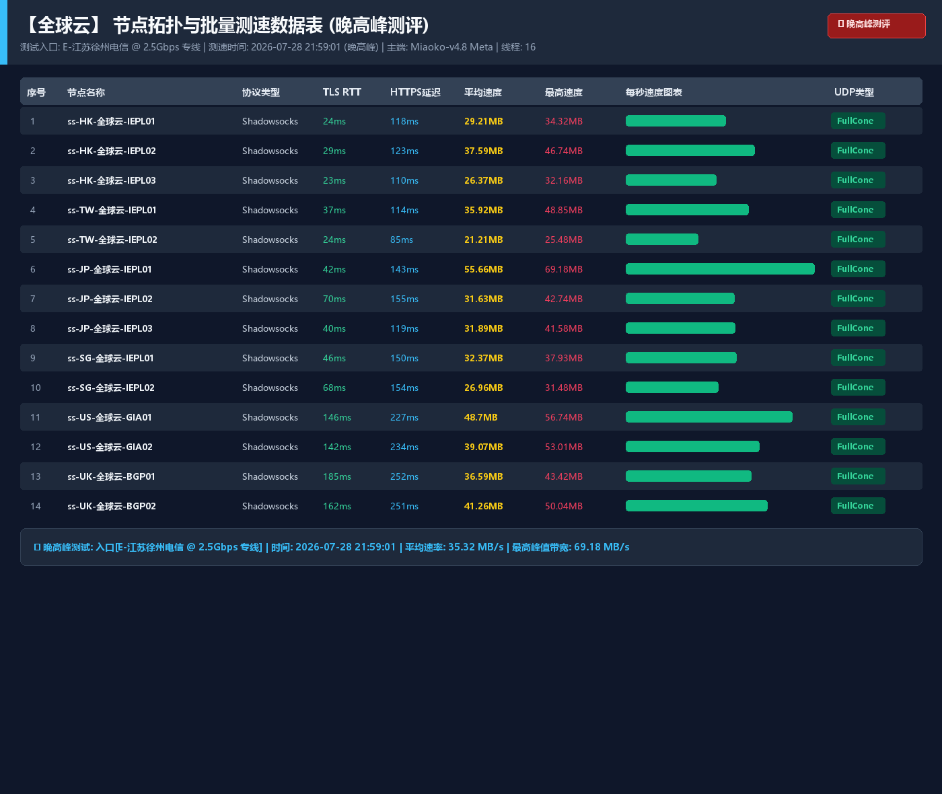Click the 最高速度 column header
Viewport: 942px width, 794px height.
point(564,92)
